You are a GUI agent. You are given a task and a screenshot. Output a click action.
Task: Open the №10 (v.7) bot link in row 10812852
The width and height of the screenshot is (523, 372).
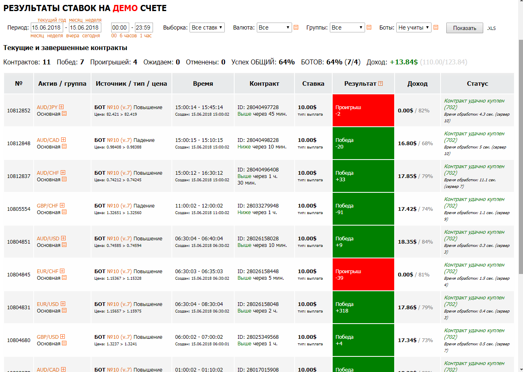119,107
